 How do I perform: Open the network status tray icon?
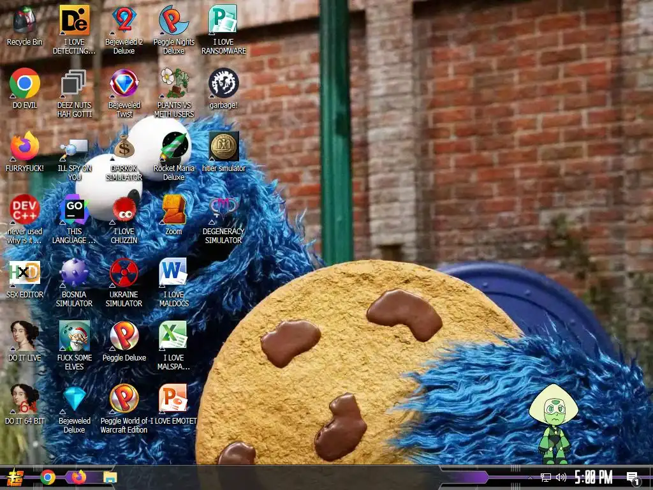pyautogui.click(x=546, y=477)
